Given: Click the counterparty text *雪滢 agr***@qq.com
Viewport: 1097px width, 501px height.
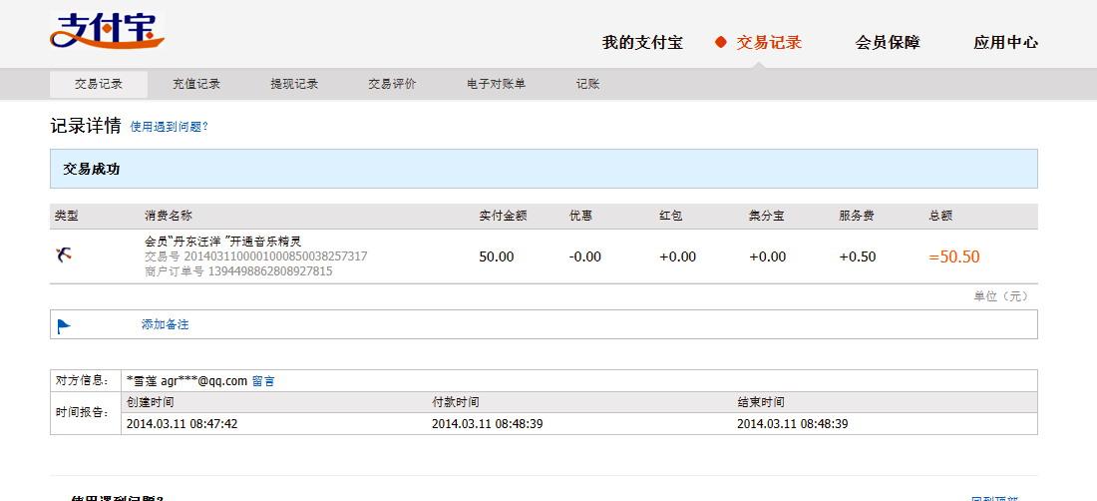Looking at the screenshot, I should tap(186, 381).
